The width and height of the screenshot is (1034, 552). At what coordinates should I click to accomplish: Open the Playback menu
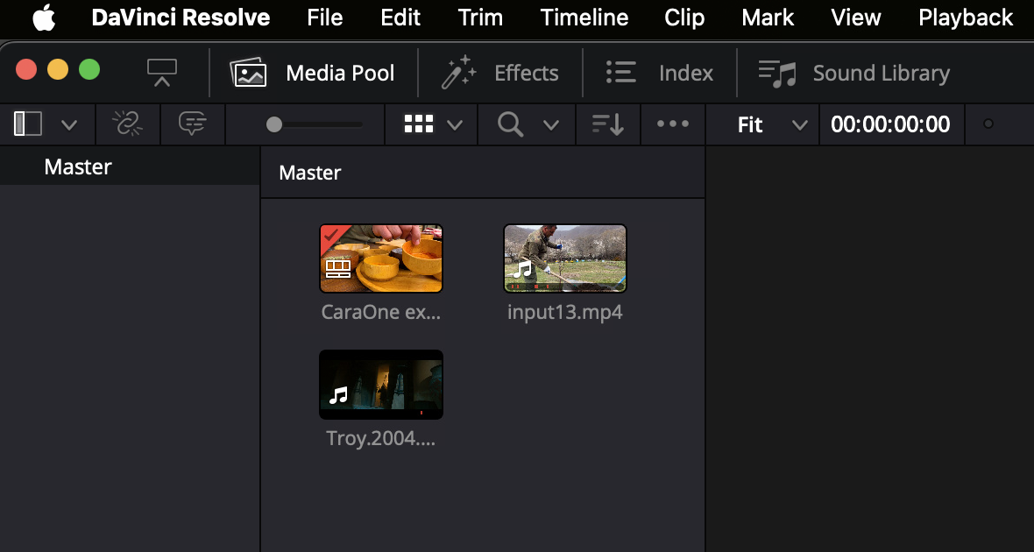pos(966,18)
